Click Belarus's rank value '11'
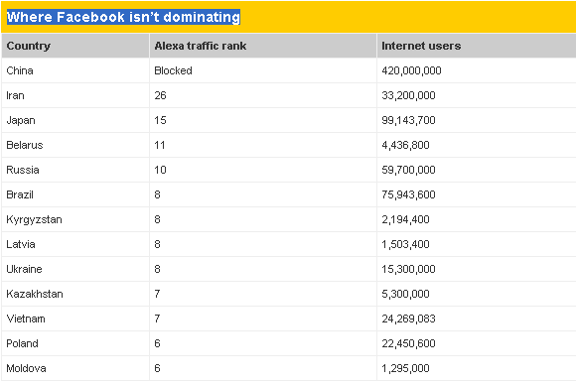This screenshot has width=576, height=384. pyautogui.click(x=160, y=145)
